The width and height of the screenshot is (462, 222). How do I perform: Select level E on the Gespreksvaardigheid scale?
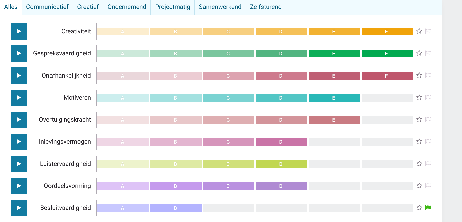[334, 54]
